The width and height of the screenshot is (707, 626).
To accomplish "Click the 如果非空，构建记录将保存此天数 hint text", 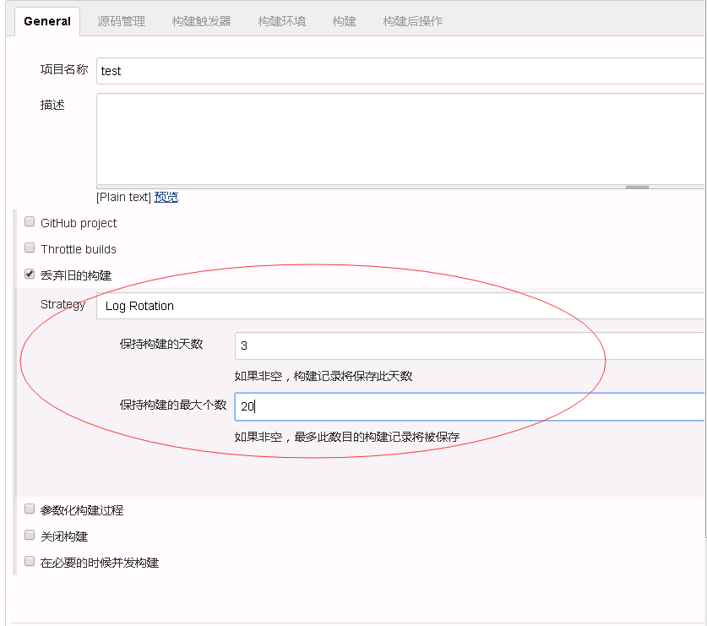I will click(x=324, y=376).
